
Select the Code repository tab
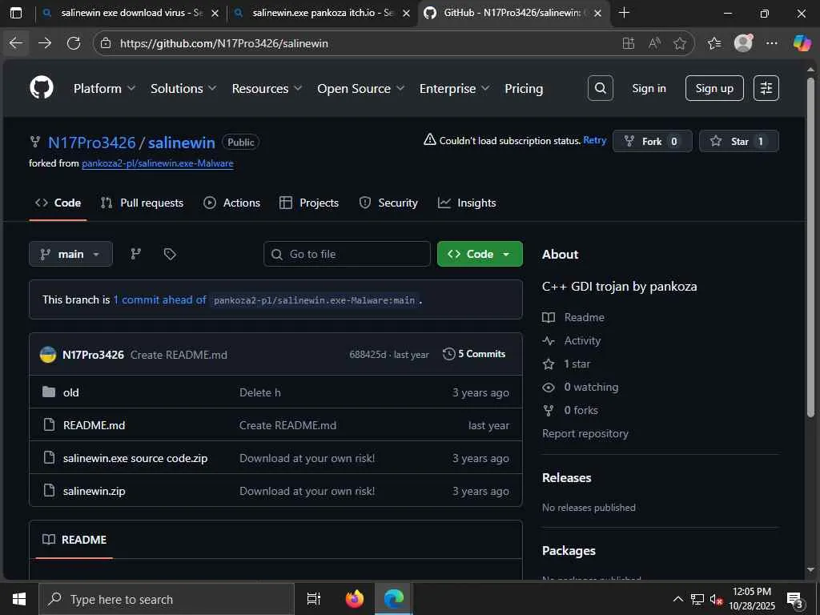tap(58, 203)
